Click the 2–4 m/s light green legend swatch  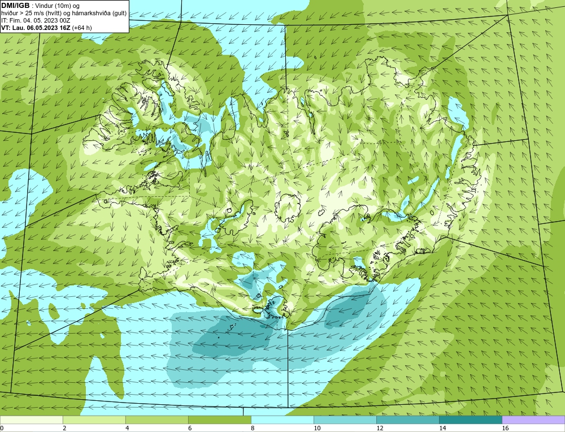(x=94, y=420)
